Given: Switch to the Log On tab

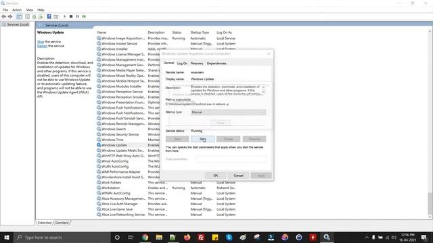Looking at the screenshot, I should (x=182, y=63).
